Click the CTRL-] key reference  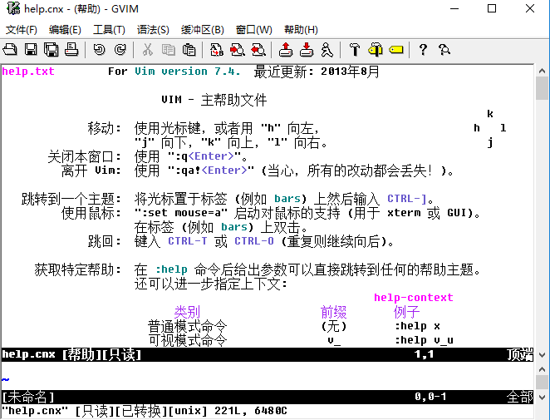pyautogui.click(x=407, y=199)
